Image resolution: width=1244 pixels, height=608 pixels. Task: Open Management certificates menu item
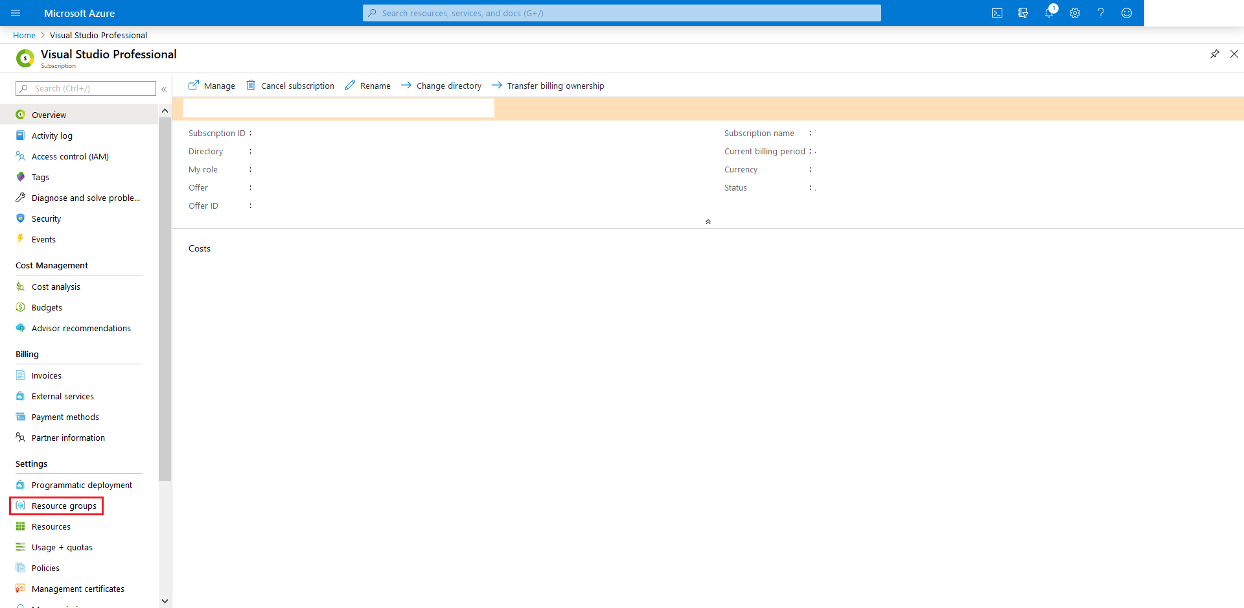coord(79,589)
